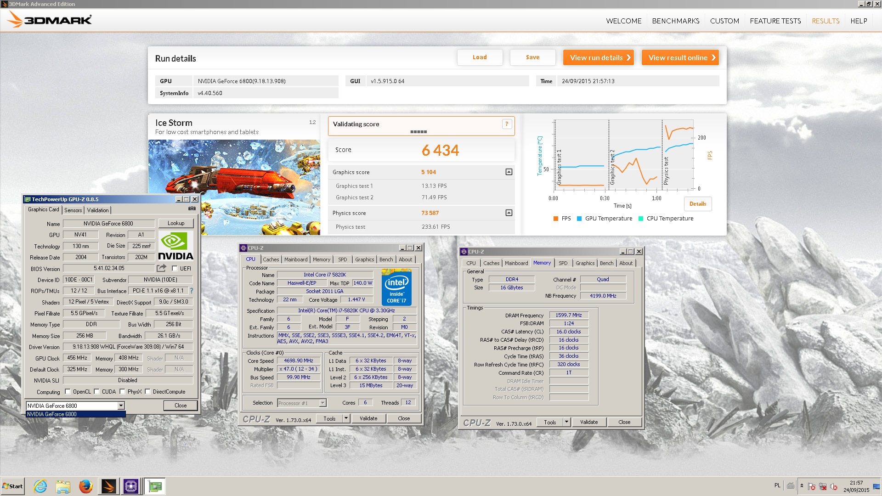This screenshot has height=496, width=882.
Task: Click the Validating score help question icon
Action: (x=507, y=124)
